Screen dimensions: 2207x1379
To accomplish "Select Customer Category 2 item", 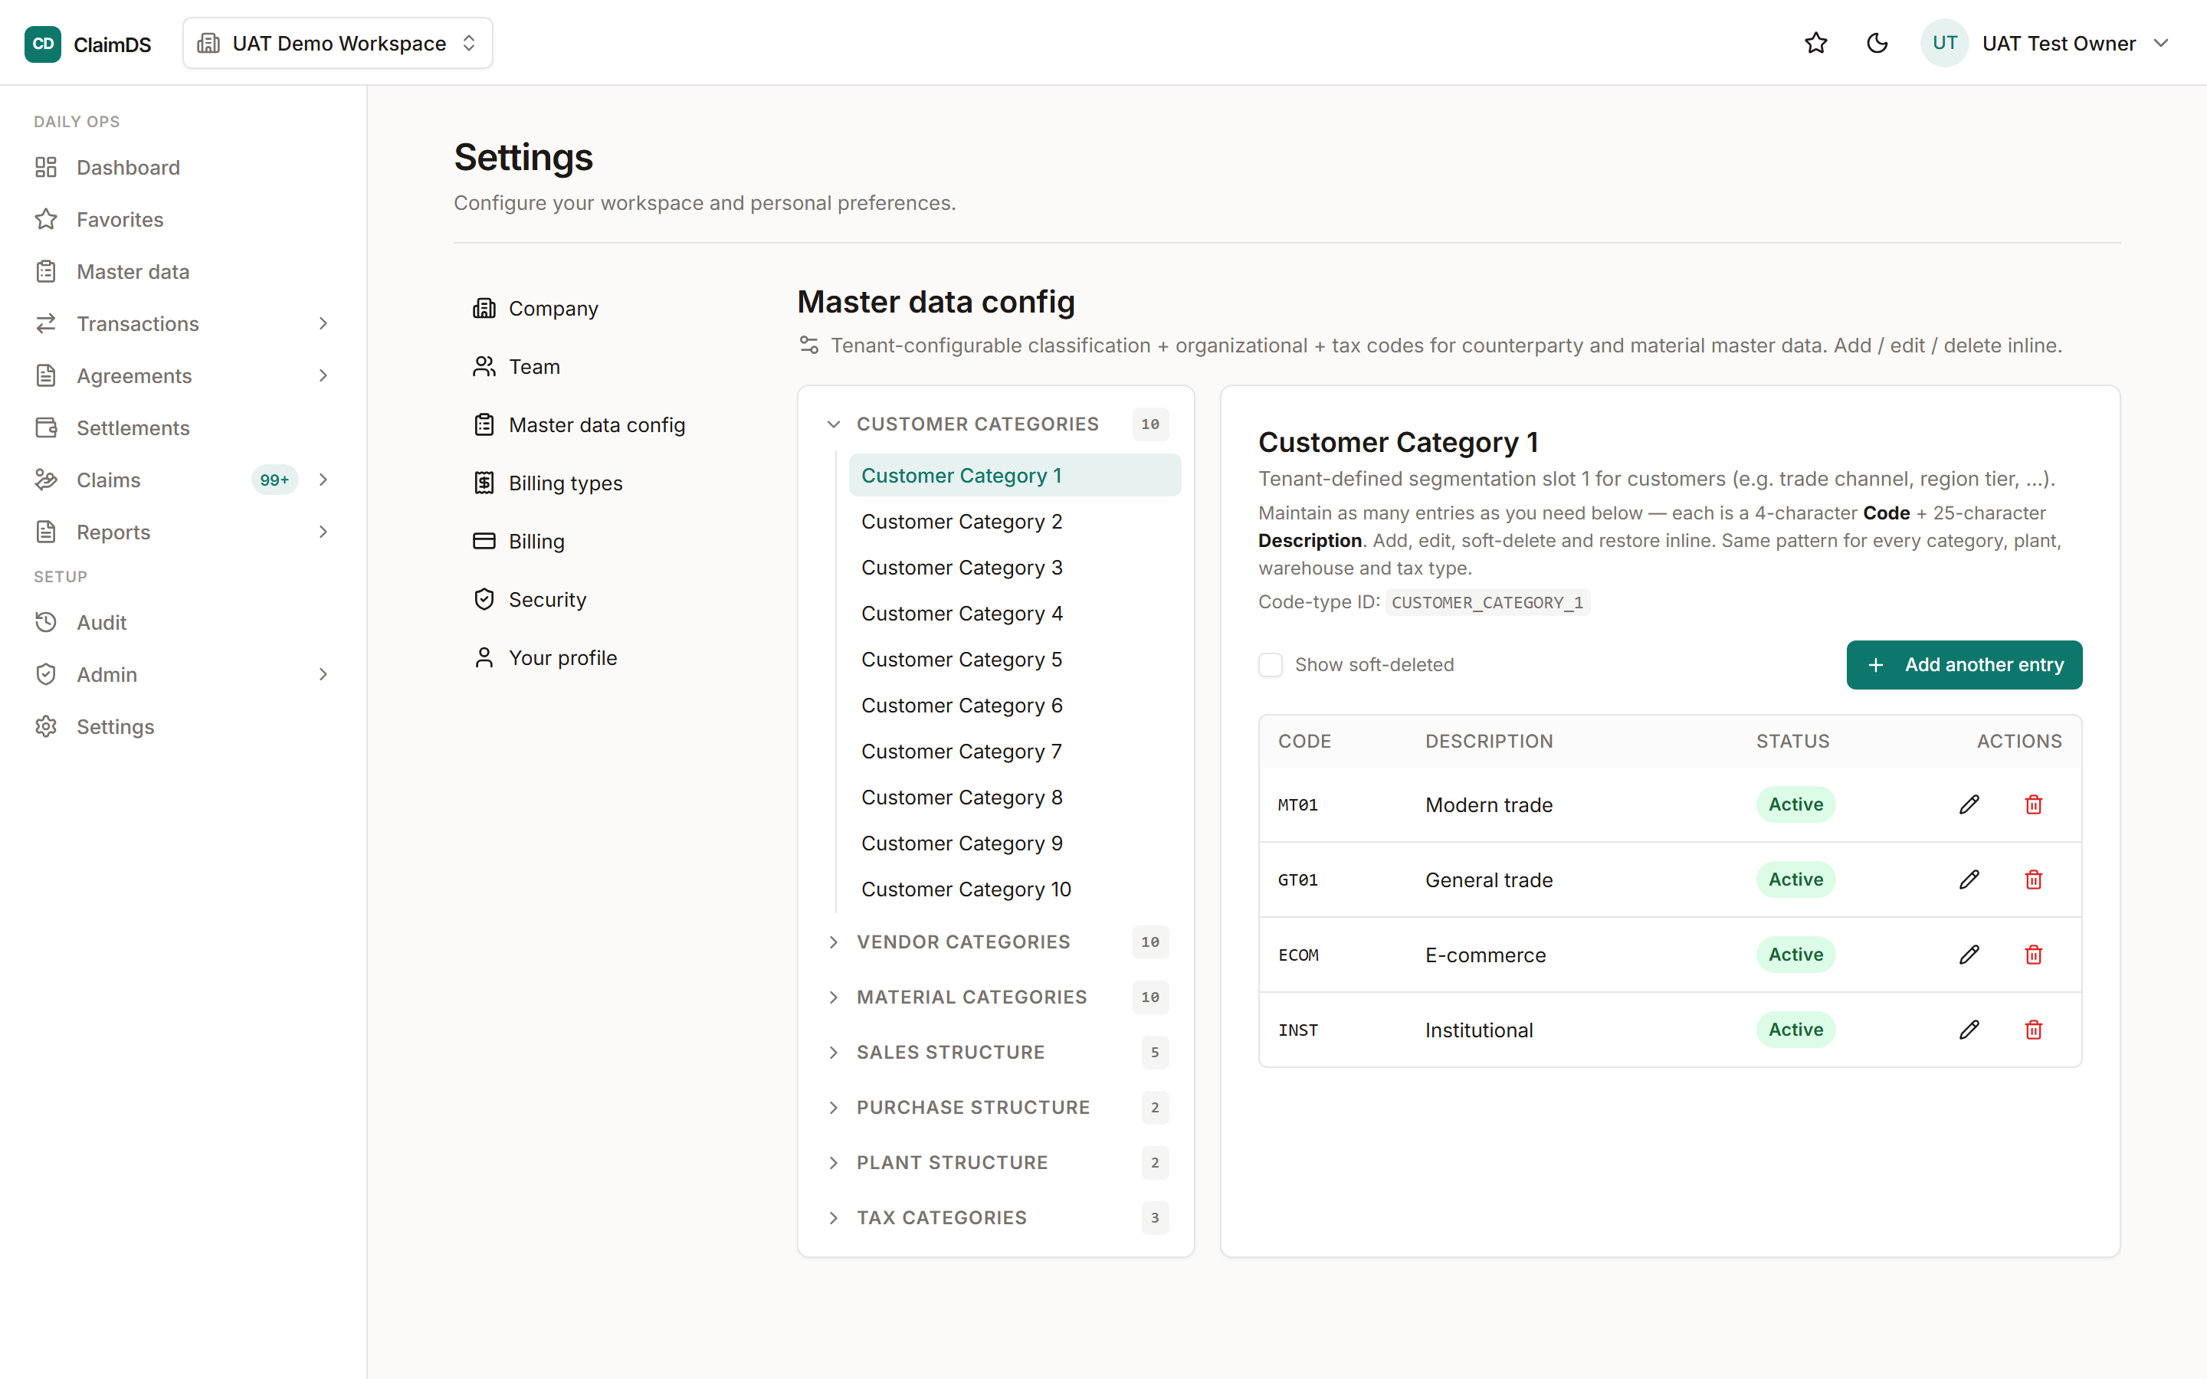I will pos(1014,522).
